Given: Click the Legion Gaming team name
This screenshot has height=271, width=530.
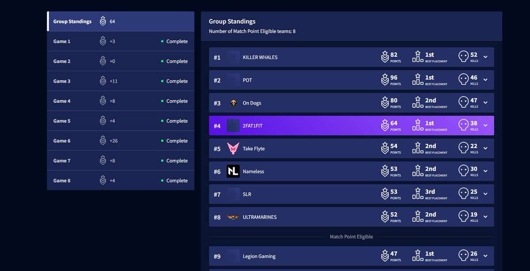Looking at the screenshot, I should point(259,256).
